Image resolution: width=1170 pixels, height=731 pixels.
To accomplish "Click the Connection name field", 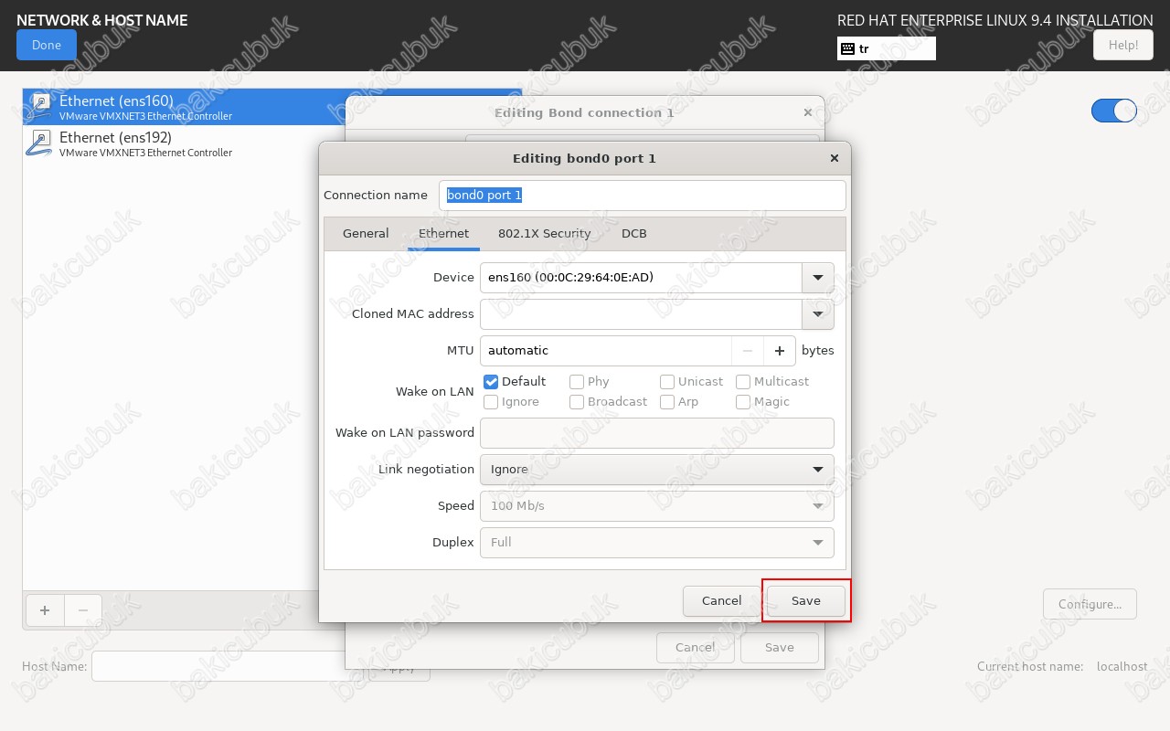I will click(643, 196).
